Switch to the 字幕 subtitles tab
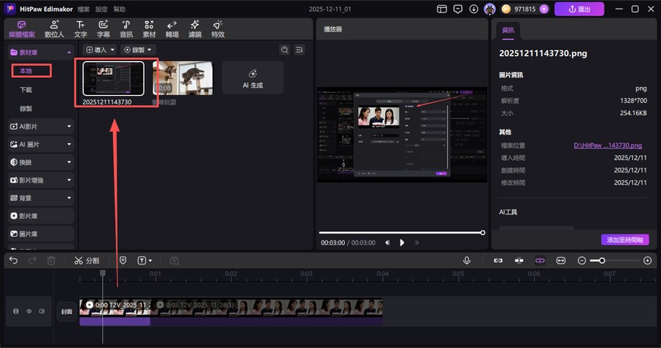The width and height of the screenshot is (661, 348). click(102, 29)
